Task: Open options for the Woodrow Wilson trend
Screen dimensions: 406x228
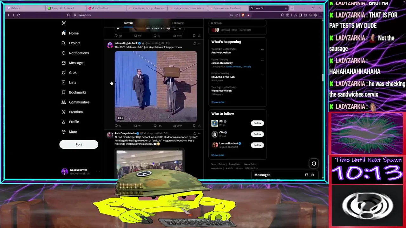Action: [x=262, y=88]
